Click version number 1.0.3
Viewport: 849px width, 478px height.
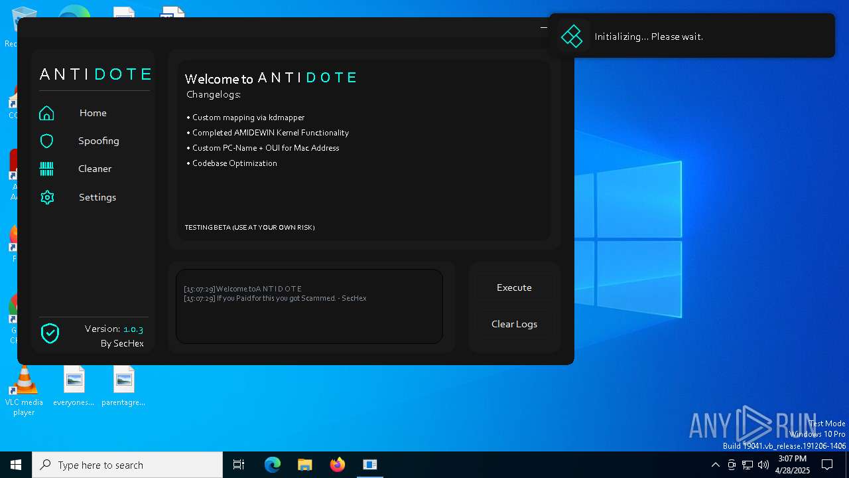[x=133, y=329]
